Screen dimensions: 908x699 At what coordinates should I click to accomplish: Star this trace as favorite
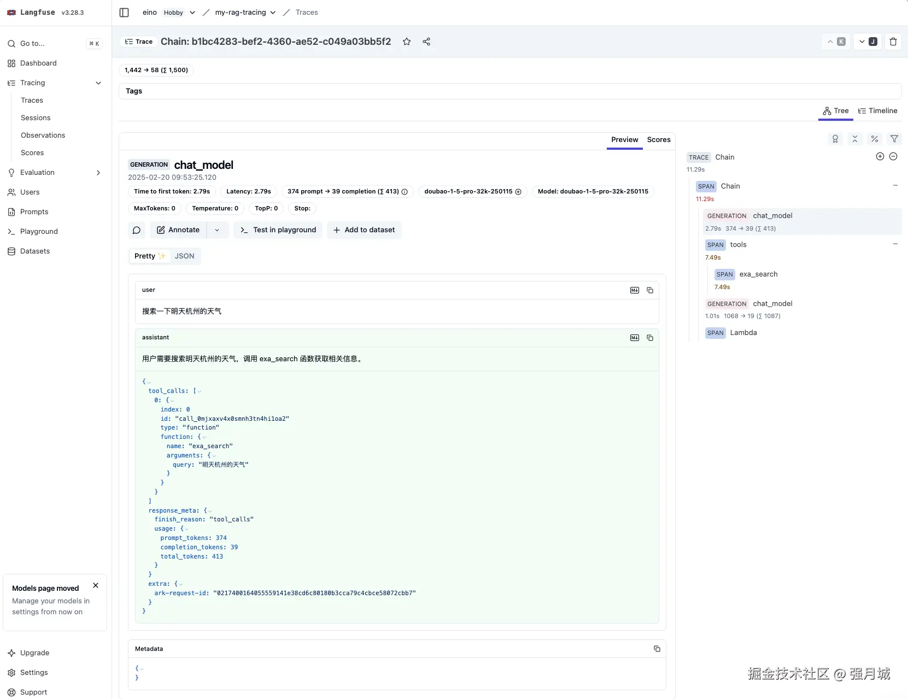click(x=407, y=42)
